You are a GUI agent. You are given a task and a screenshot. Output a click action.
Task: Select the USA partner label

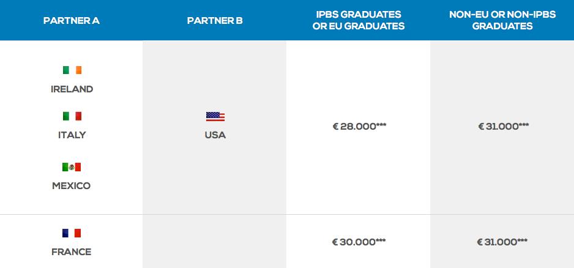(215, 135)
